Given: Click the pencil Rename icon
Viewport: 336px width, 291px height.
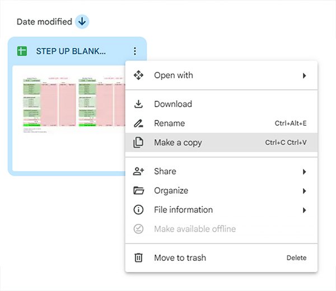Looking at the screenshot, I should (138, 123).
